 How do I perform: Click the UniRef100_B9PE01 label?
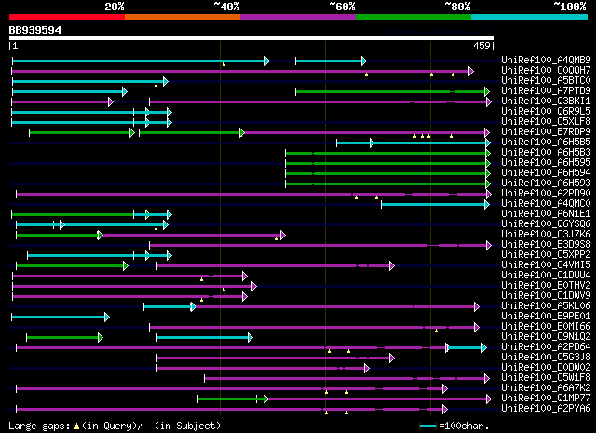click(x=546, y=317)
